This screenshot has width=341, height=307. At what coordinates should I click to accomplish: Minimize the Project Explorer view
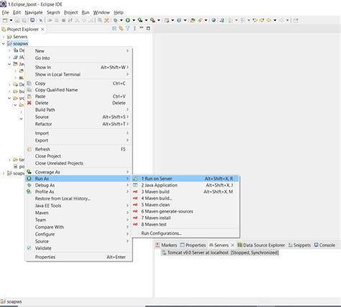142,28
